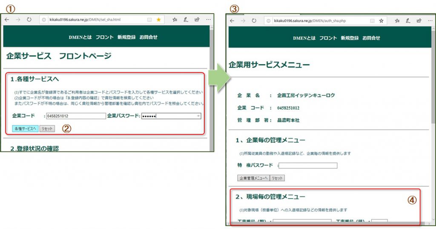The width and height of the screenshot is (436, 229).
Task: Click the add notes pen icon in the right browser
Action: click(408, 21)
